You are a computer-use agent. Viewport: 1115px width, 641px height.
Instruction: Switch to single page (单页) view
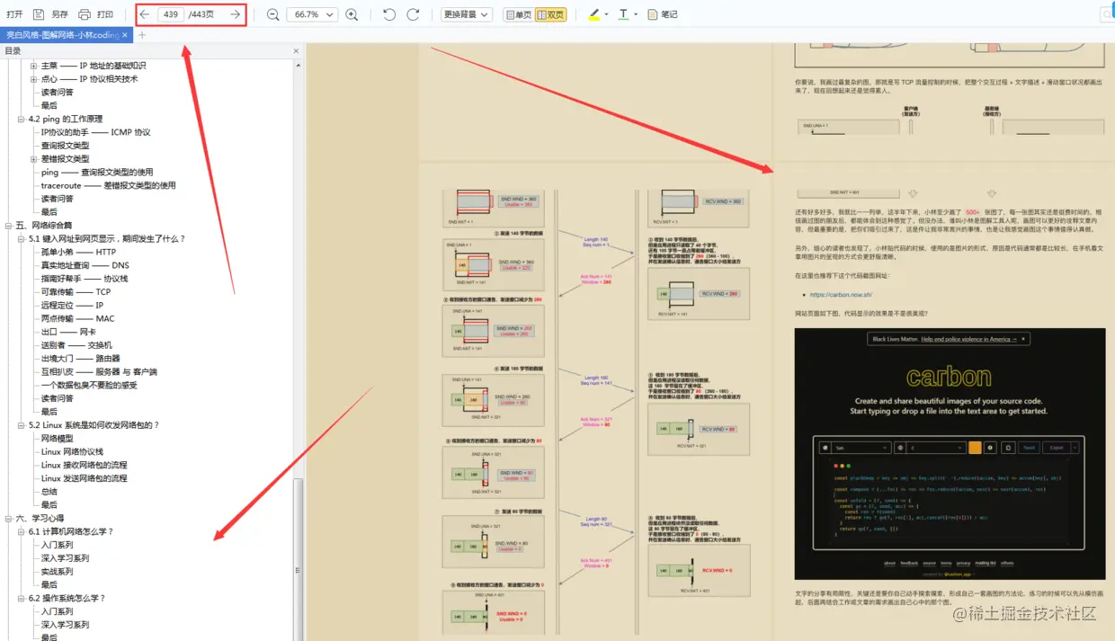518,14
